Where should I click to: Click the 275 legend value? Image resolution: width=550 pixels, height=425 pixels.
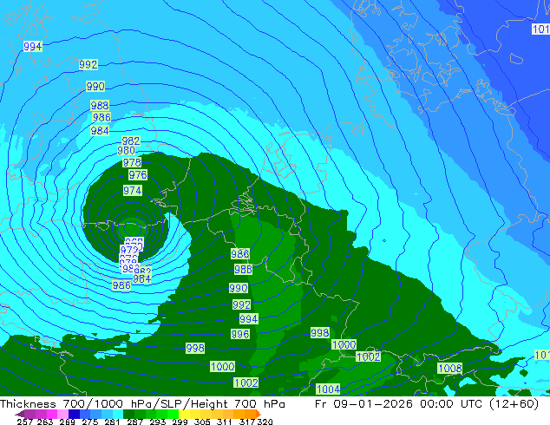coord(90,422)
